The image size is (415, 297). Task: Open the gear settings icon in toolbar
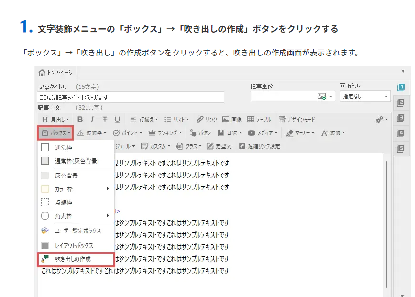tap(382, 120)
